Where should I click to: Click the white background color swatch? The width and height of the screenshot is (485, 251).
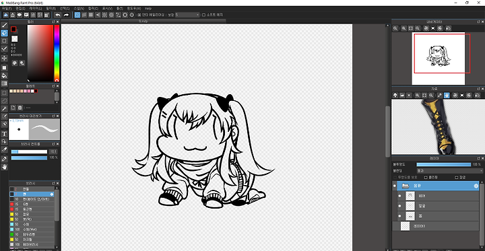[x=15, y=38]
